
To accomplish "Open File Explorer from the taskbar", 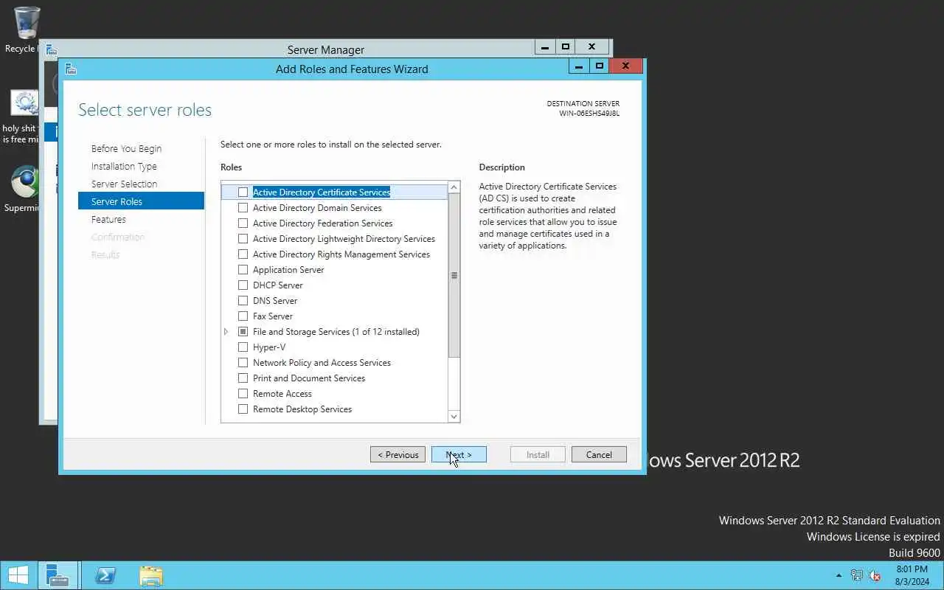I will coord(150,575).
